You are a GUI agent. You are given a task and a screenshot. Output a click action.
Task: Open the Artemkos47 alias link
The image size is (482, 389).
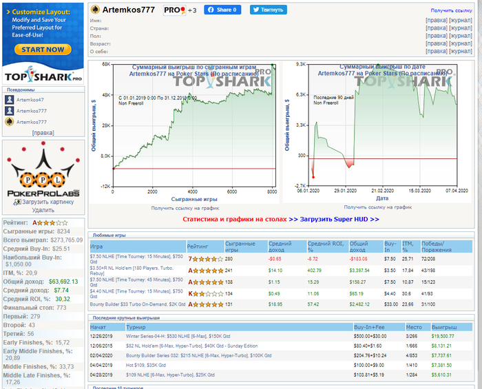30,100
